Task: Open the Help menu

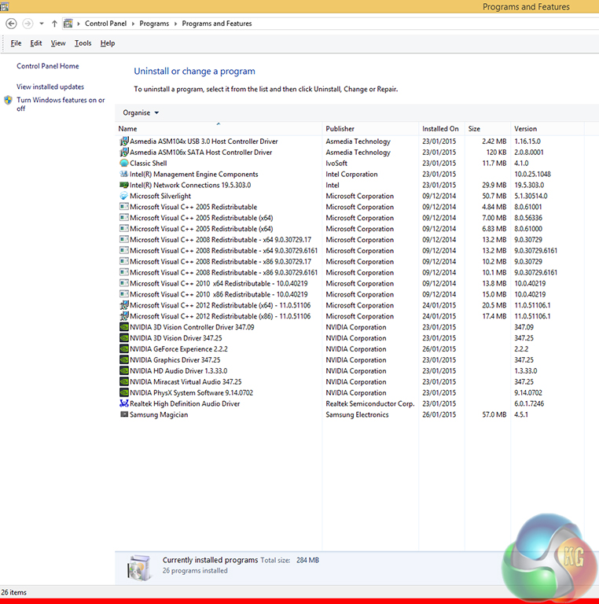Action: [108, 43]
